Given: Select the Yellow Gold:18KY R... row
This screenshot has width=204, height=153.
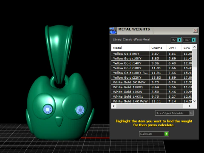Looking at the screenshot, I should coord(152,73).
